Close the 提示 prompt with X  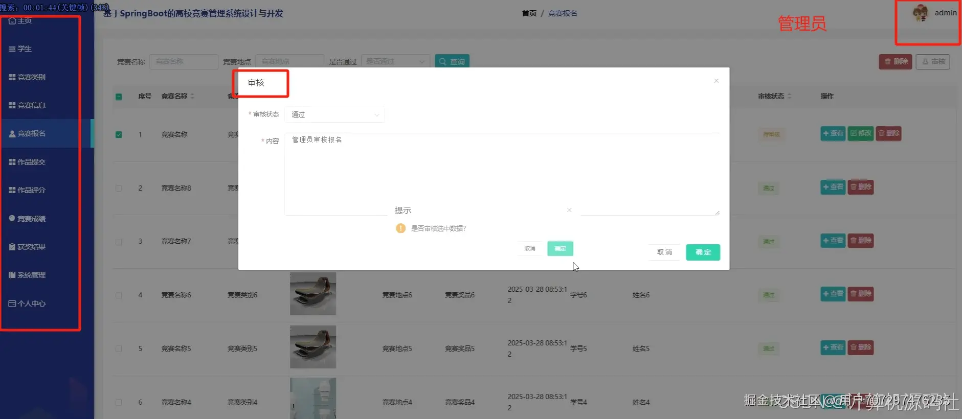[569, 210]
